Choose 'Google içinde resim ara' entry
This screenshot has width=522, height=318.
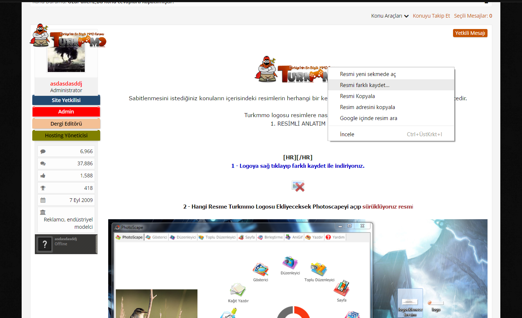point(391,118)
